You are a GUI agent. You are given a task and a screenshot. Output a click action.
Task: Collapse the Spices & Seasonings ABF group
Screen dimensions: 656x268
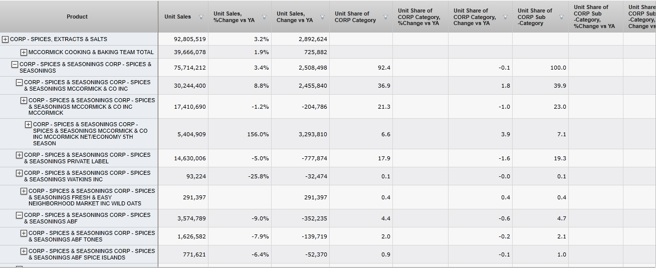tap(20, 215)
